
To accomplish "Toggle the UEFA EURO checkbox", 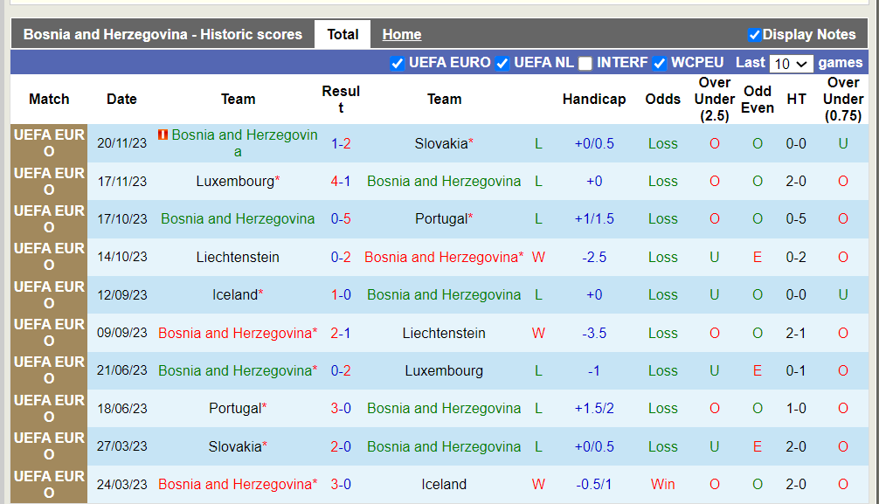I will pyautogui.click(x=398, y=63).
